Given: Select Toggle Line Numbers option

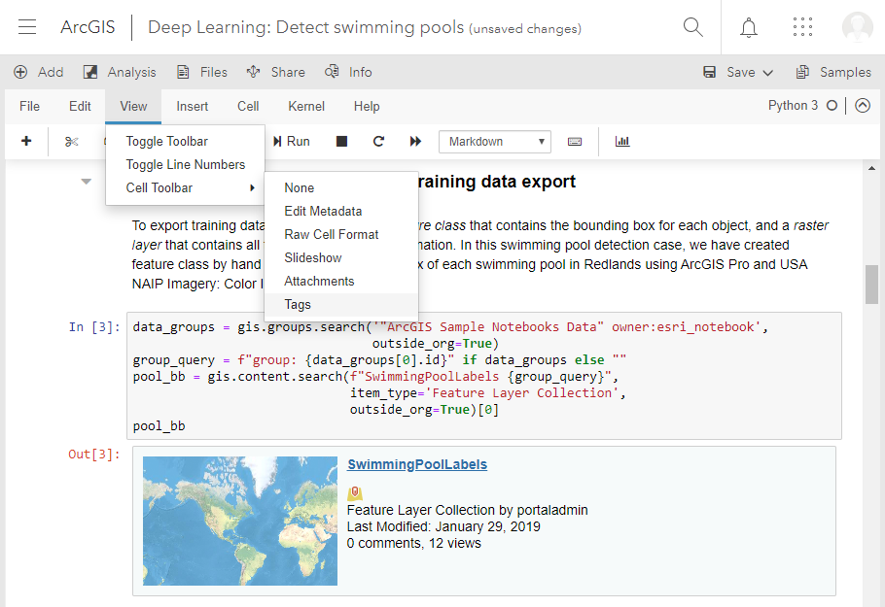Looking at the screenshot, I should [x=185, y=164].
